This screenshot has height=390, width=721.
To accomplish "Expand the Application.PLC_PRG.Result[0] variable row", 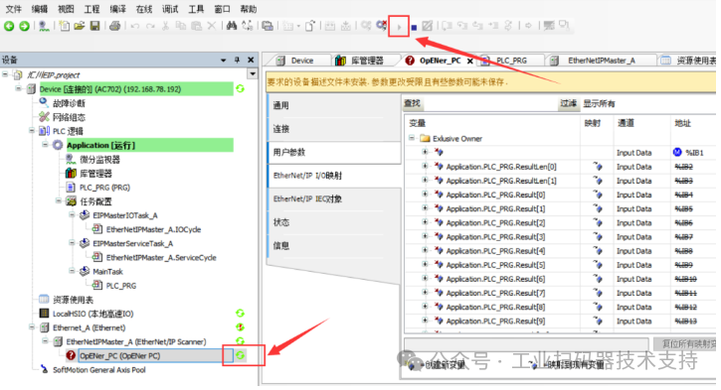I will click(x=425, y=195).
